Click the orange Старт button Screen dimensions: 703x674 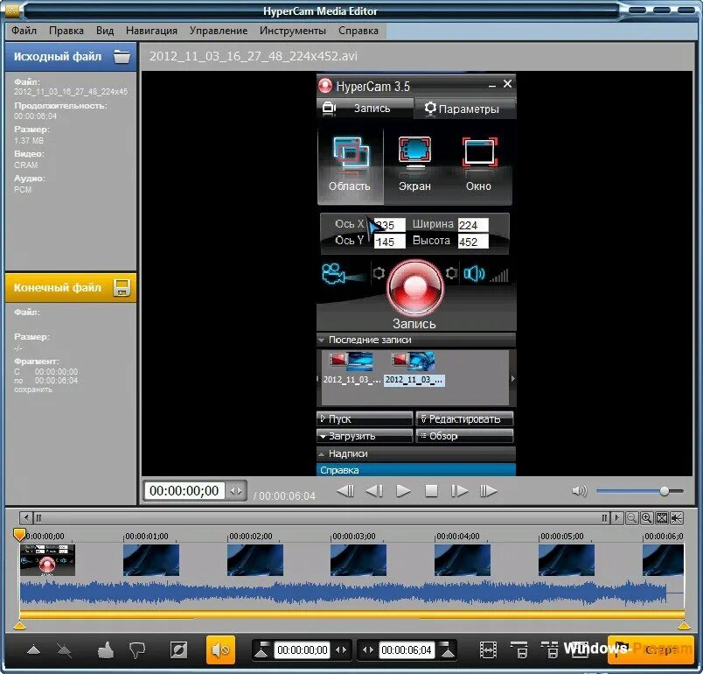tap(650, 649)
